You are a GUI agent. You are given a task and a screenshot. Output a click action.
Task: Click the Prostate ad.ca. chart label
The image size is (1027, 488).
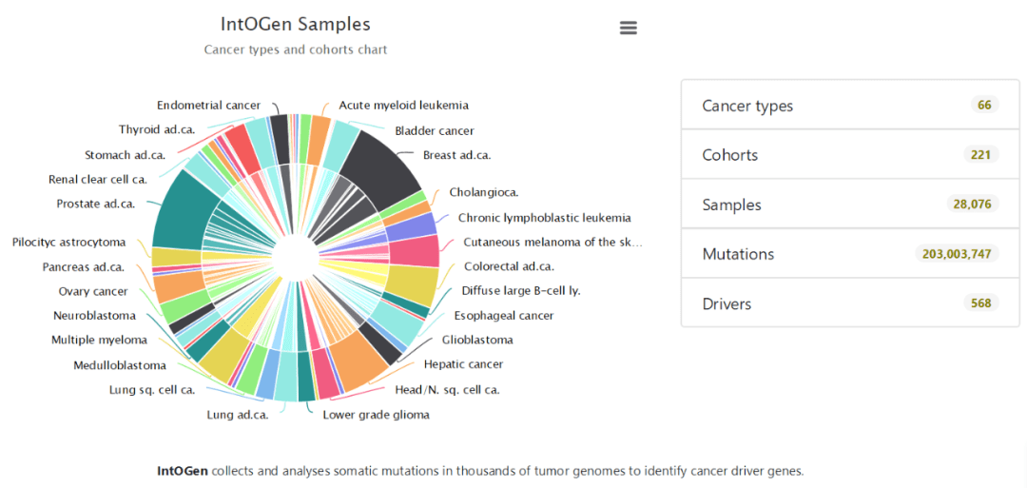tap(96, 204)
